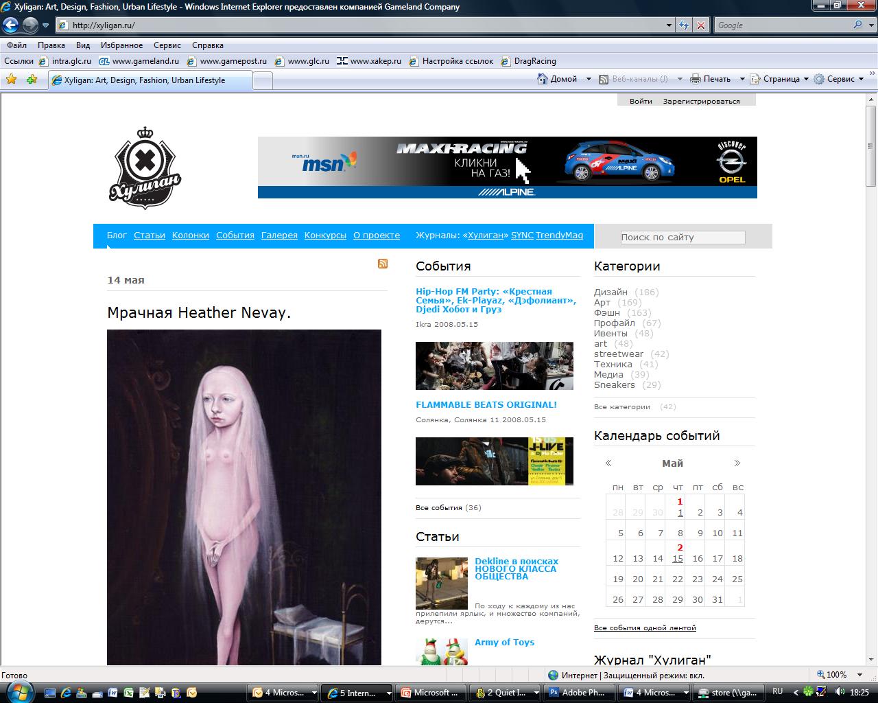The width and height of the screenshot is (878, 703).
Task: Open the SYNC magazine link
Action: pyautogui.click(x=522, y=235)
